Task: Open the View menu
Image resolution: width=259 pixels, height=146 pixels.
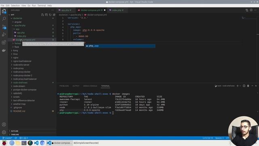Action: point(23,6)
